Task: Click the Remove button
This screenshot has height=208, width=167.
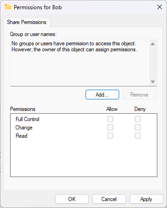Action: coord(139,95)
